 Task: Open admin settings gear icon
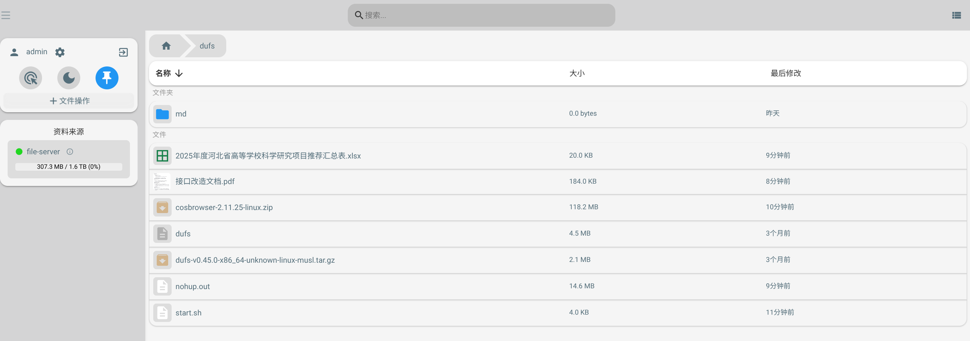click(60, 52)
